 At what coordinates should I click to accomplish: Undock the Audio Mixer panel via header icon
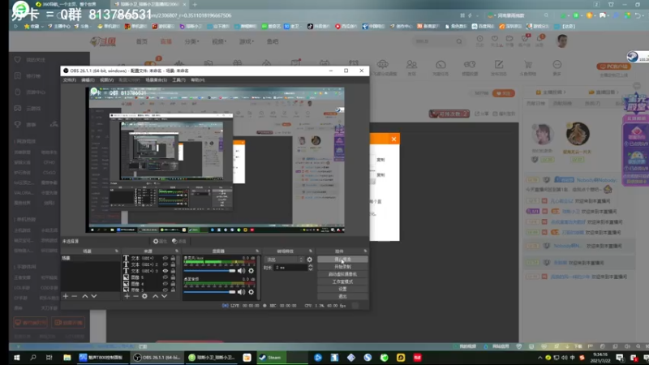click(257, 251)
